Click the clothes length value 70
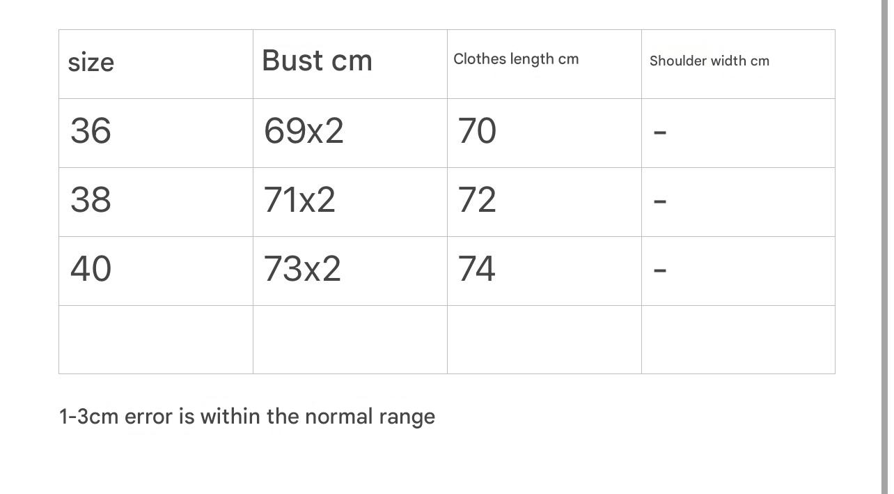894x494 pixels. (477, 131)
